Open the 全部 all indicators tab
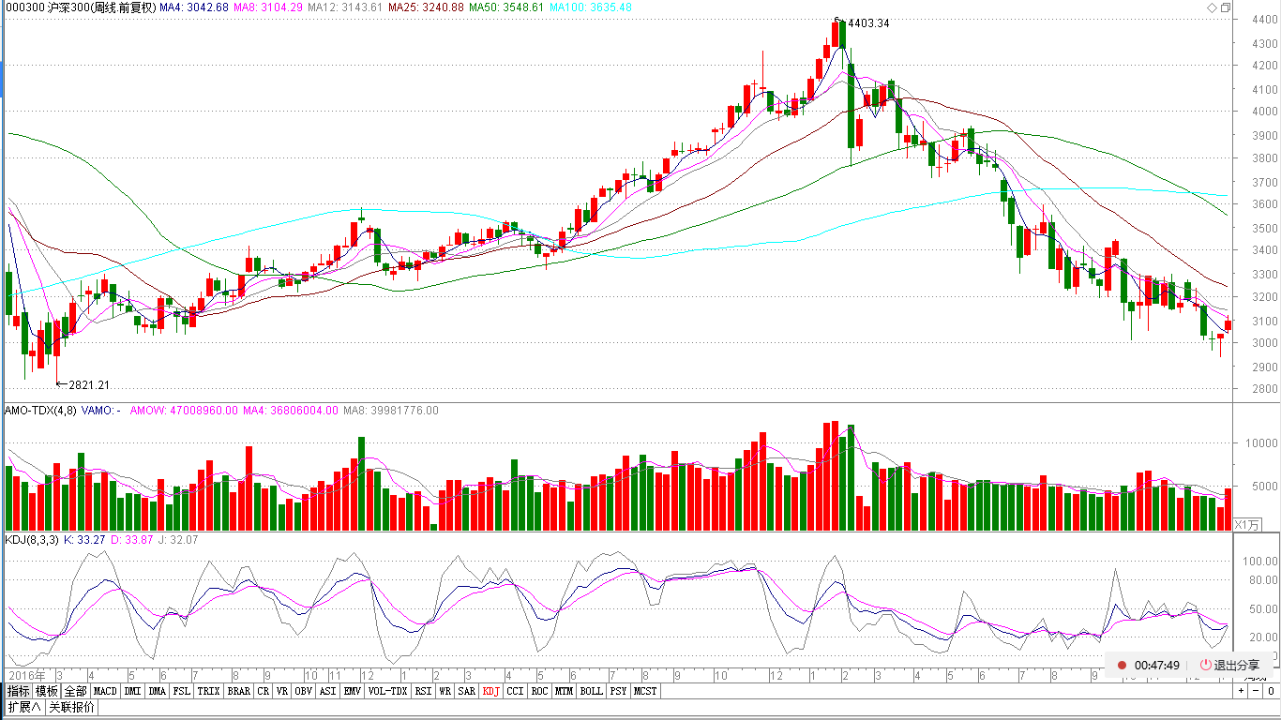Image resolution: width=1281 pixels, height=720 pixels. (x=76, y=691)
